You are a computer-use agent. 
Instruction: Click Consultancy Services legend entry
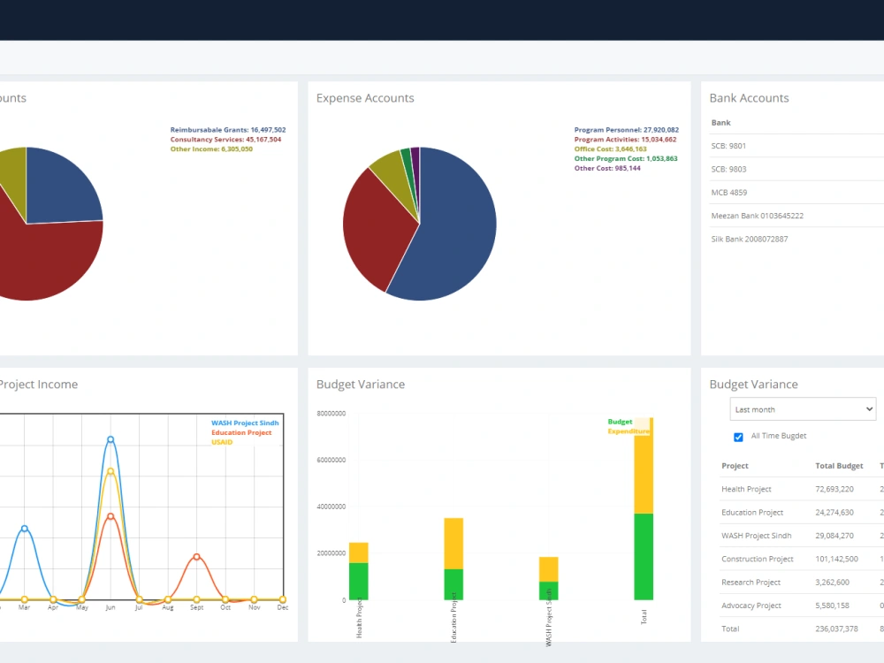[x=225, y=140]
